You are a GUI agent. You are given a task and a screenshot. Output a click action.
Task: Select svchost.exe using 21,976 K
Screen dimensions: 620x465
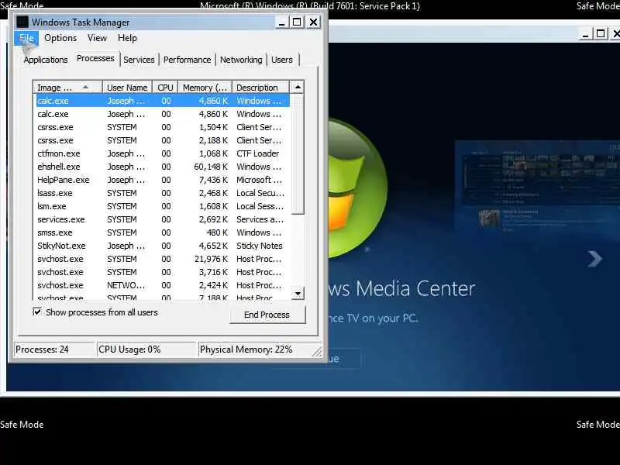163,259
